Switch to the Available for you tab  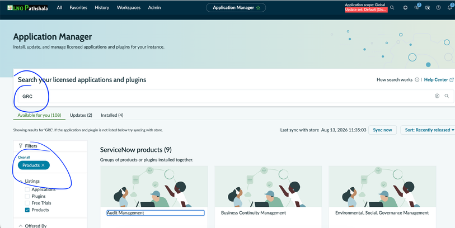point(40,115)
